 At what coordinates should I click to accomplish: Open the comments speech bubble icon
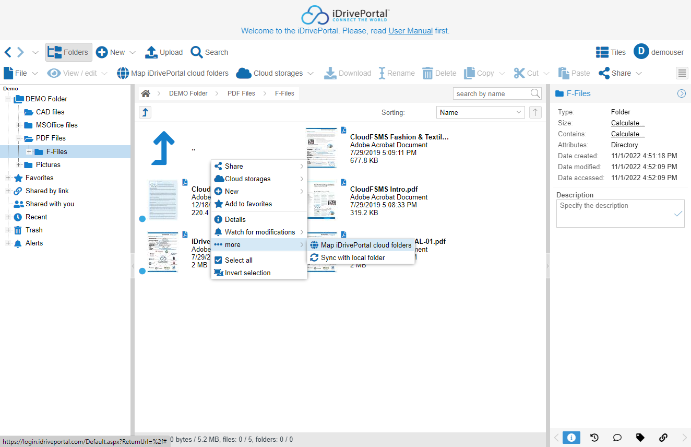pos(617,438)
